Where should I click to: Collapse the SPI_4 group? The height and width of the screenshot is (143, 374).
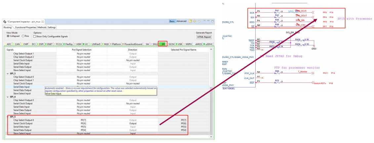(8, 97)
